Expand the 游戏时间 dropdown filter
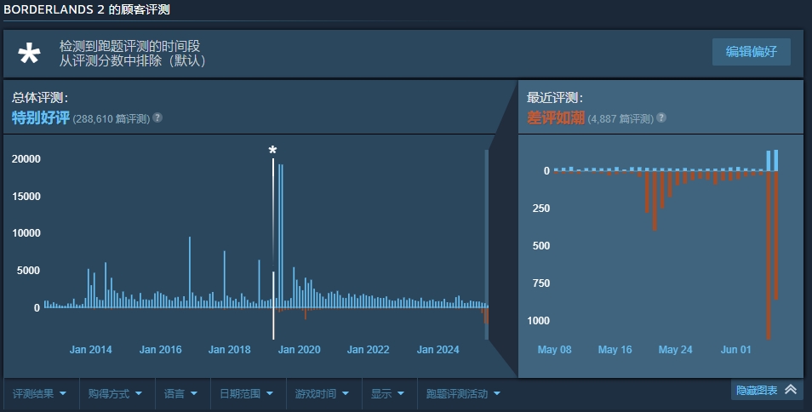The height and width of the screenshot is (412, 812). (323, 394)
